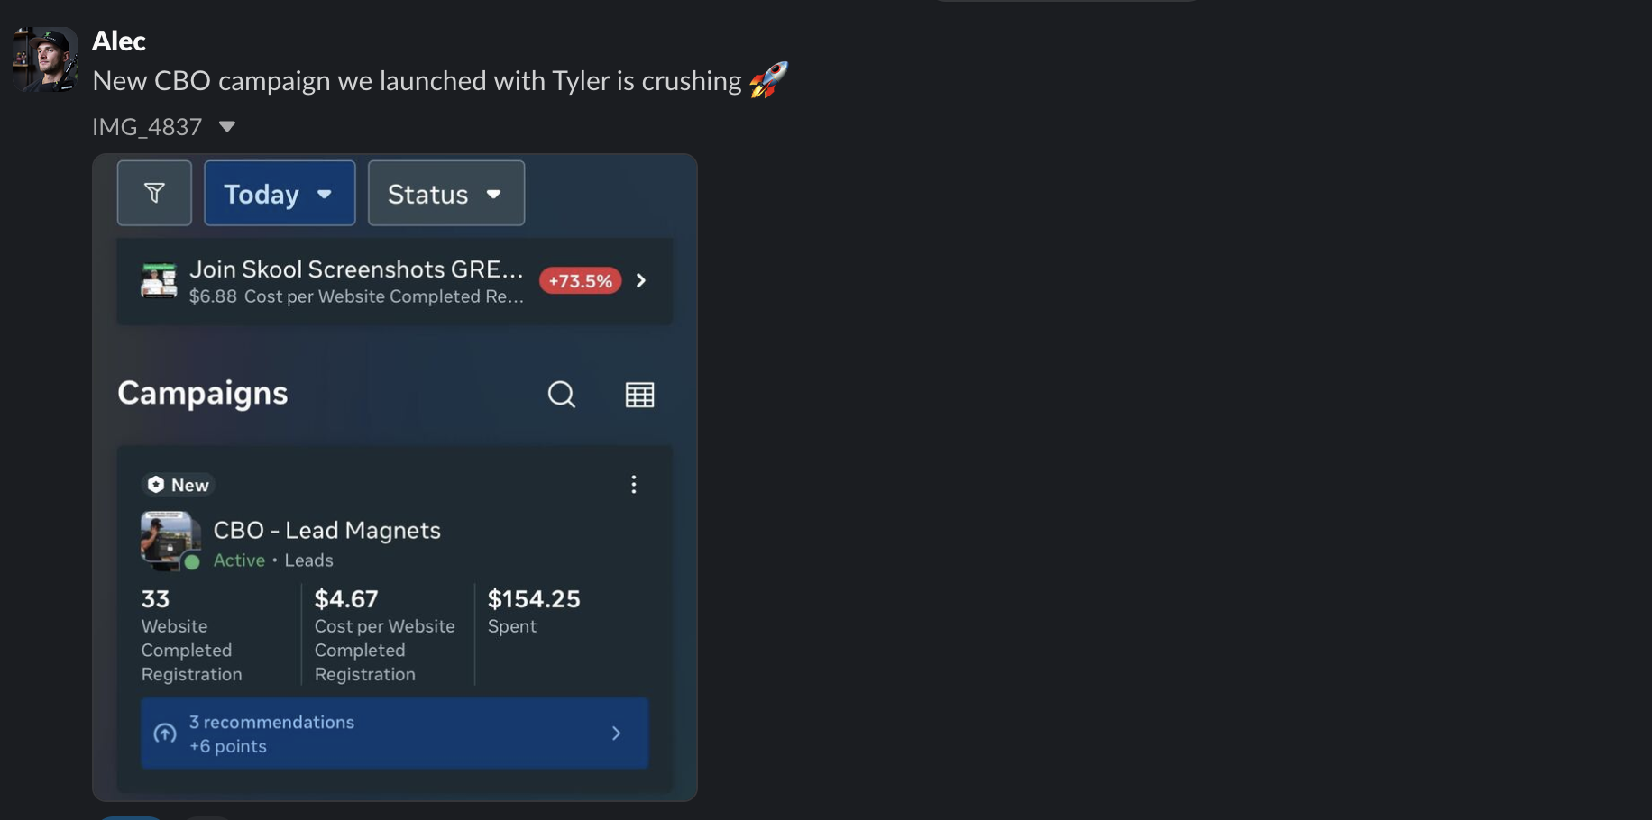
Task: Open the three-dot menu on CBO campaign
Action: click(634, 485)
